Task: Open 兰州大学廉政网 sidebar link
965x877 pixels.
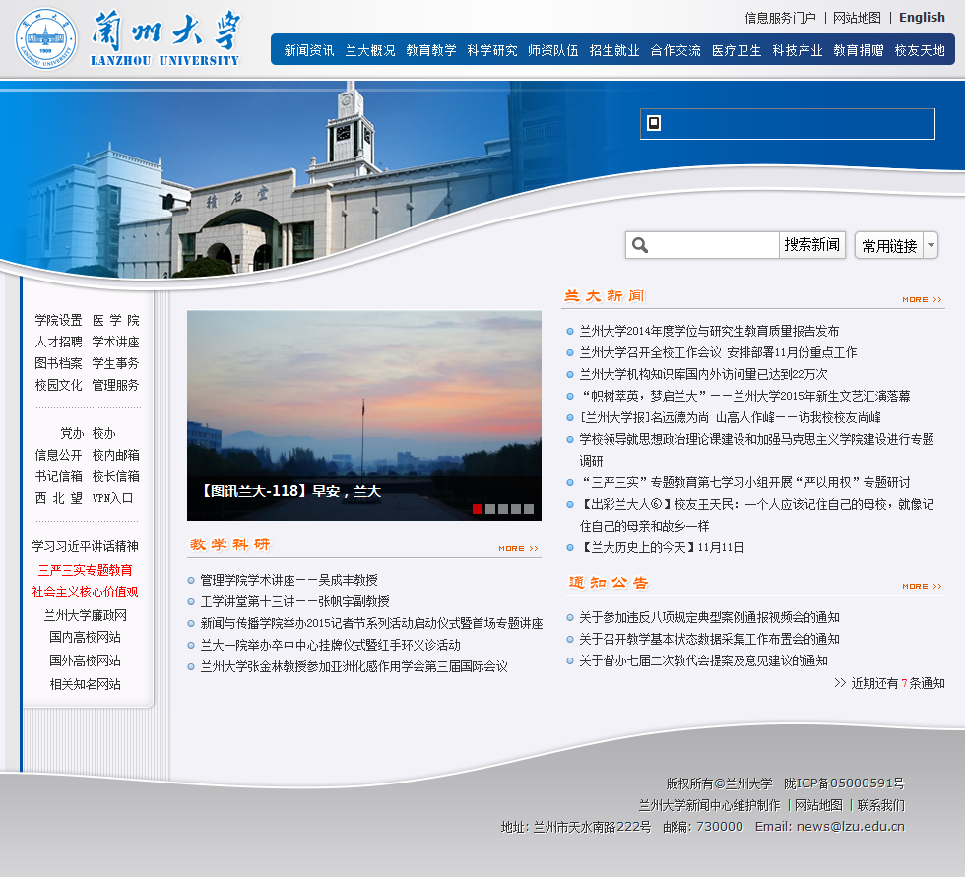Action: click(85, 615)
